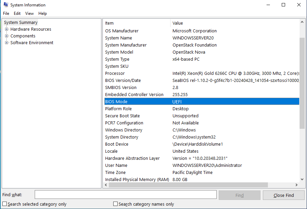Open the File menu
The image size is (307, 209).
[x=6, y=13]
